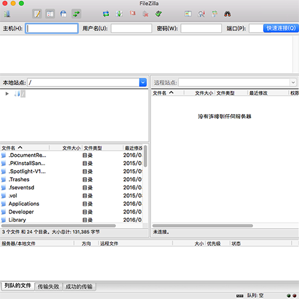Toggle the remote directory tree icon
This screenshot has height=299, width=299.
pyautogui.click(x=63, y=14)
